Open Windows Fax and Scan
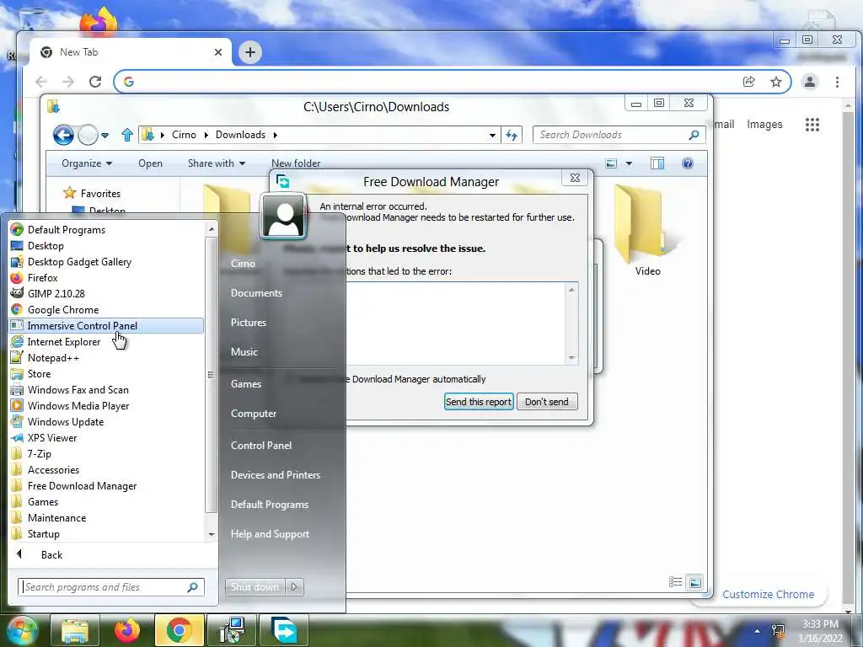This screenshot has height=647, width=863. (x=78, y=389)
